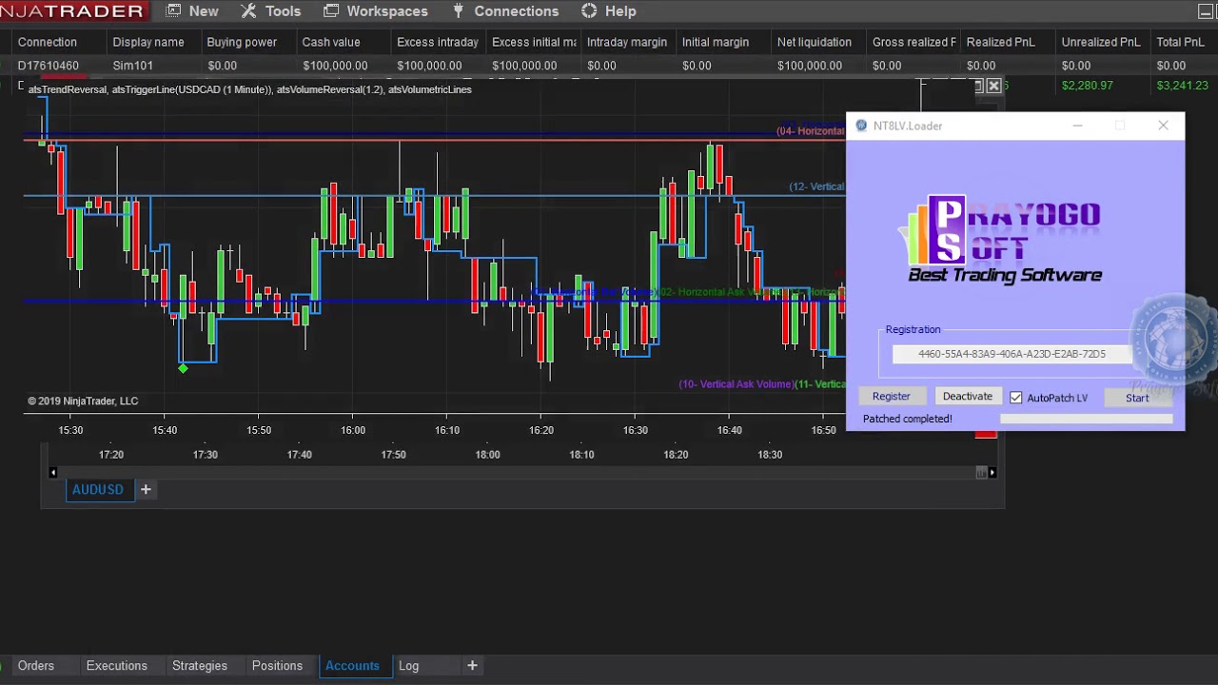This screenshot has width=1218, height=685.
Task: Click the $3,241.23 total PnL value
Action: pos(1182,86)
